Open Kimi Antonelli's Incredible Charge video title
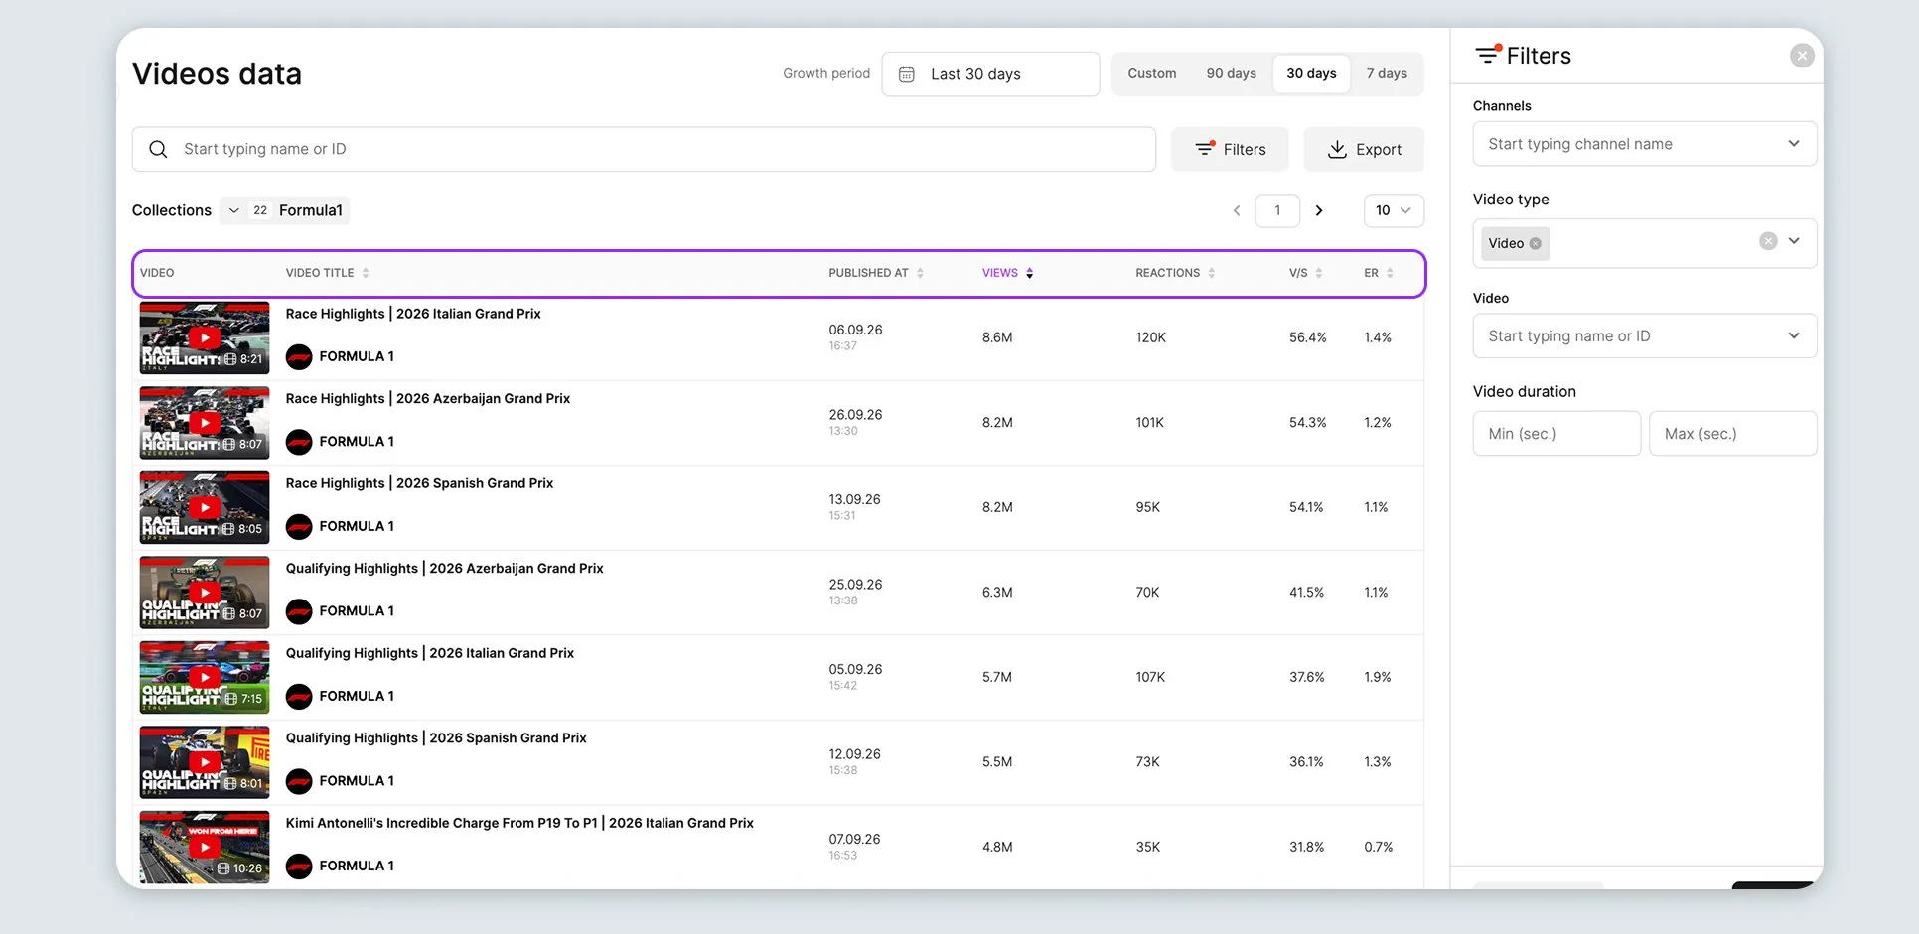The width and height of the screenshot is (1919, 934). [519, 823]
